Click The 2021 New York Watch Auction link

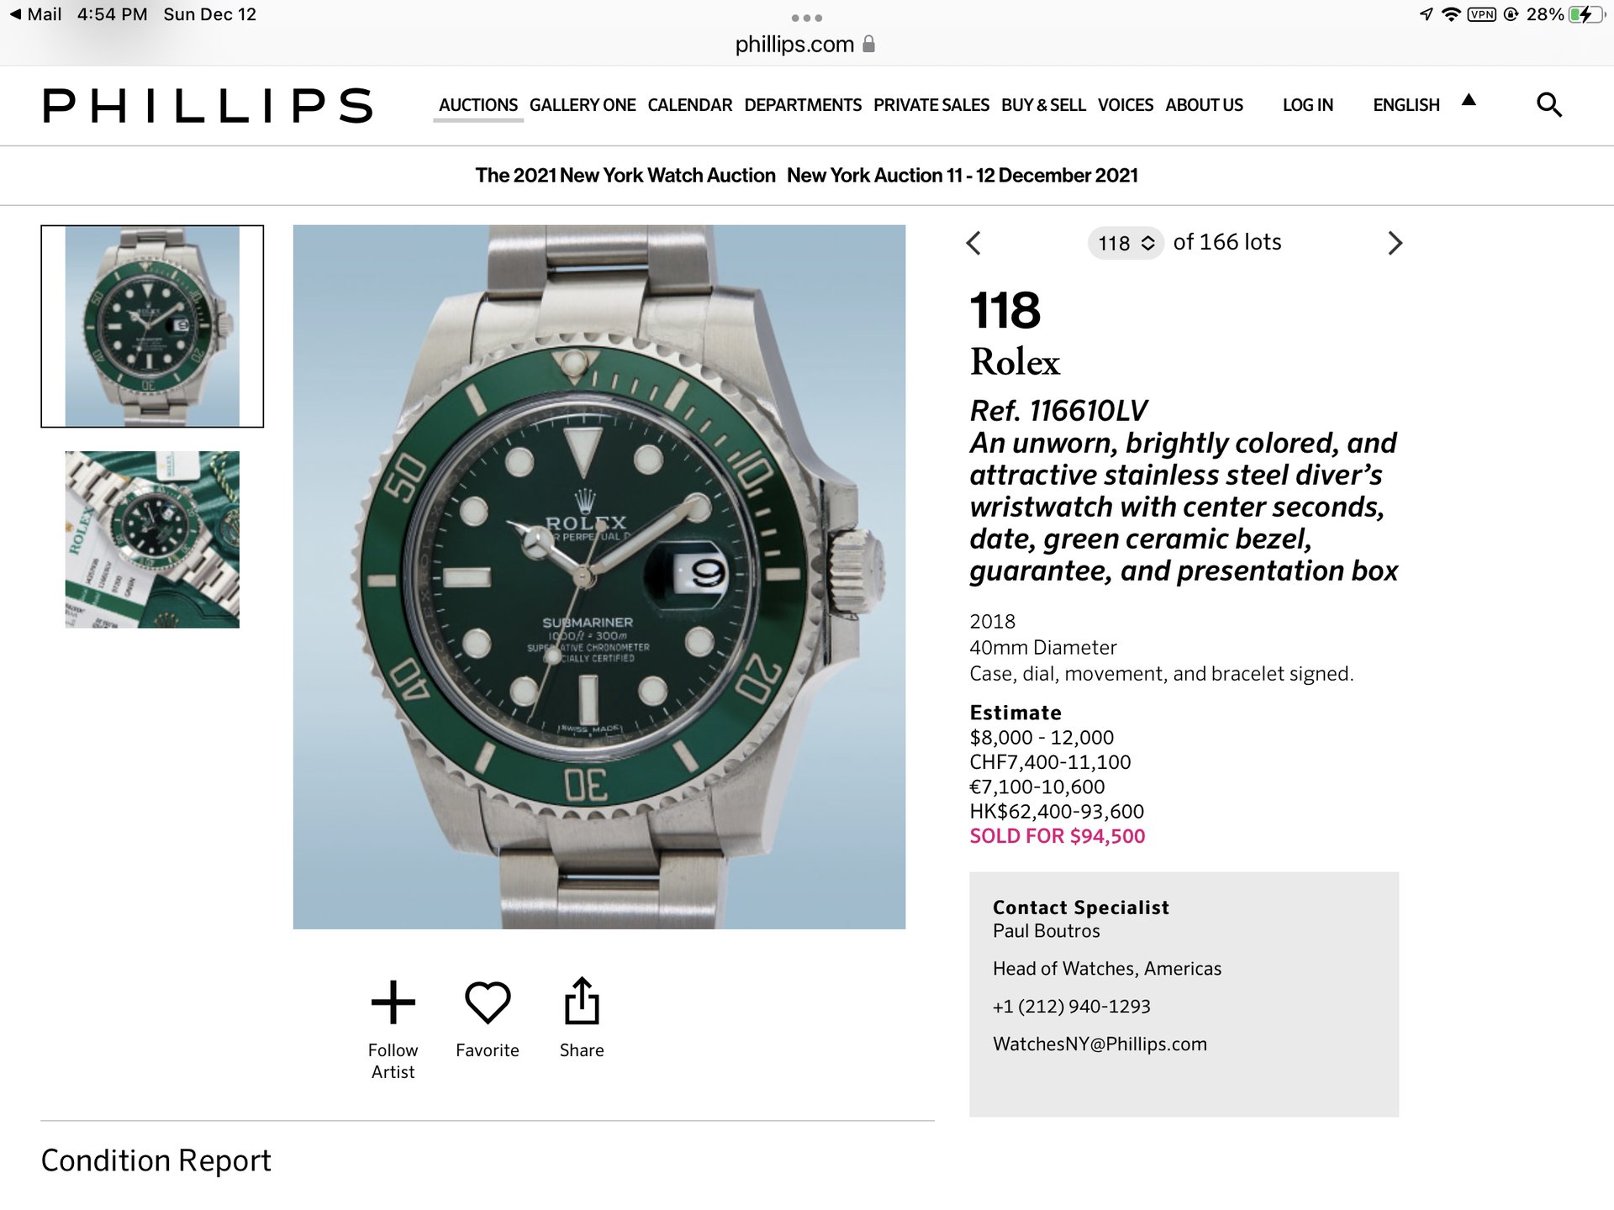pyautogui.click(x=625, y=176)
